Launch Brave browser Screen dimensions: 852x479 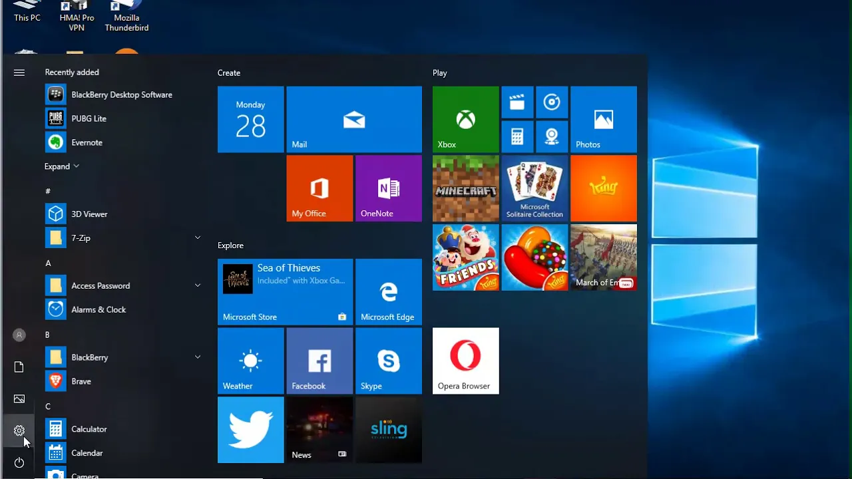click(x=122, y=381)
